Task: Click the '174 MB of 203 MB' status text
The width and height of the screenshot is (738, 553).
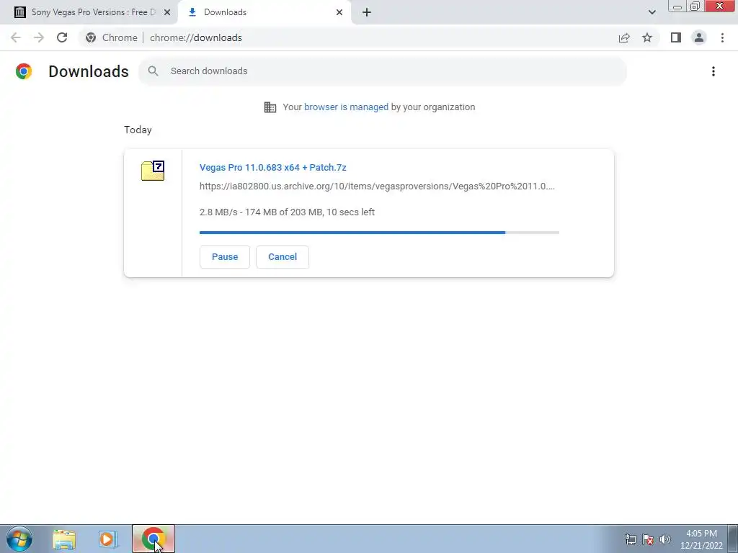Action: [283, 212]
